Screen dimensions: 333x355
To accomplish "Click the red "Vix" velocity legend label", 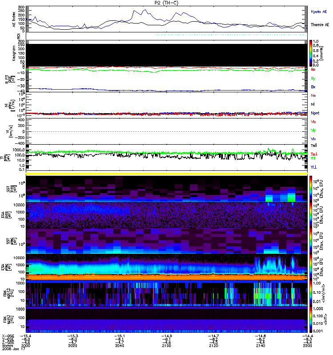I will click(x=313, y=122).
